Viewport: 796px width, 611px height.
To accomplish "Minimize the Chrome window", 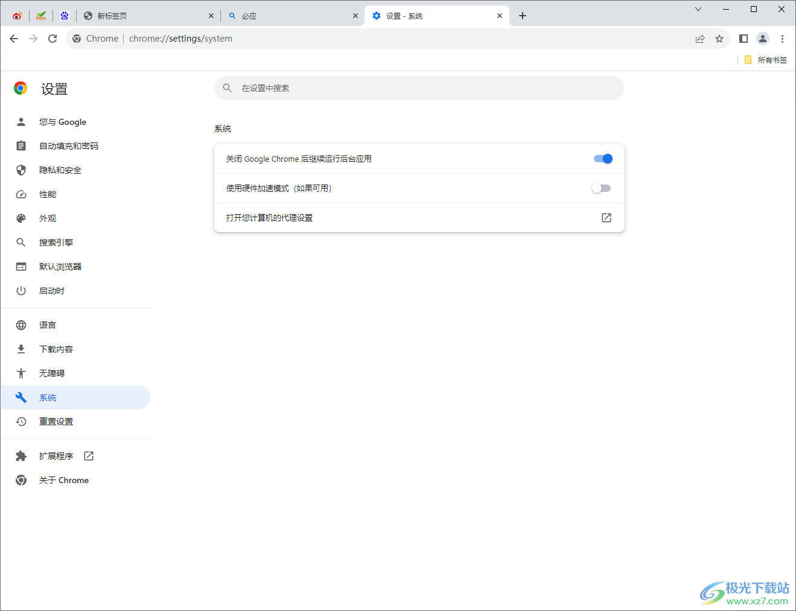I will [x=726, y=9].
